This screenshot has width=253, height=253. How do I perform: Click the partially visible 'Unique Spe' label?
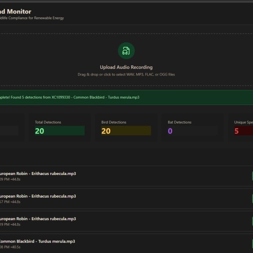pos(243,122)
